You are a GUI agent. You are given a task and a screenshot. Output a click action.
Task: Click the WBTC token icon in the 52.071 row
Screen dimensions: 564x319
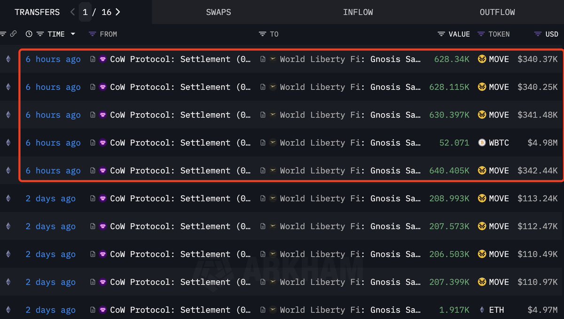(x=482, y=143)
